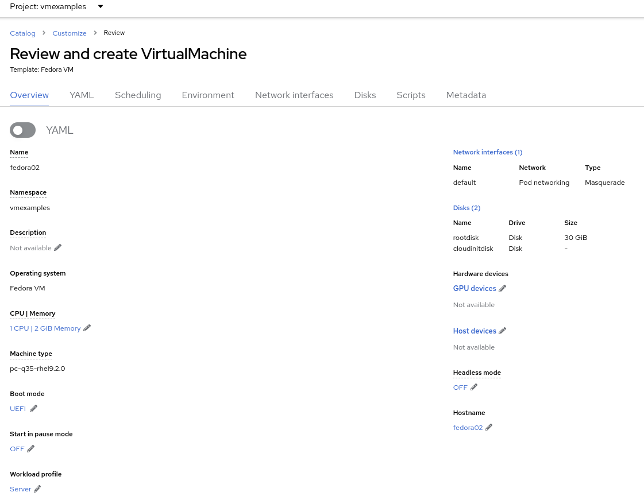Edit Start in pause mode setting
Screen dimensions: 644x500
click(x=31, y=449)
